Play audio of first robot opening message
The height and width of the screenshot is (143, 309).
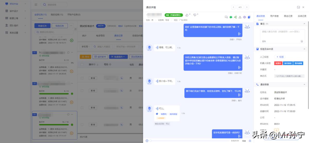pyautogui.click(x=240, y=34)
